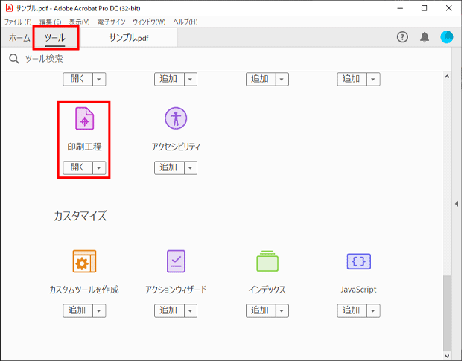Select the アクションウィザード icon

point(176,261)
